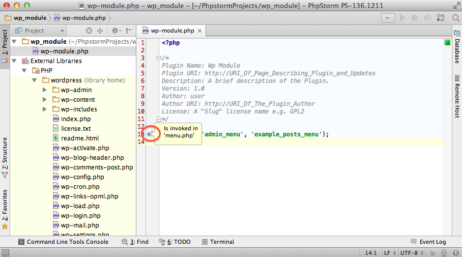Open the Project view selector dropdown
Screen dimensions: 462x257
(40, 31)
